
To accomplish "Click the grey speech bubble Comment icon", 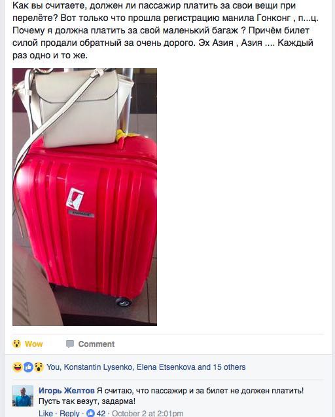I will tap(70, 344).
